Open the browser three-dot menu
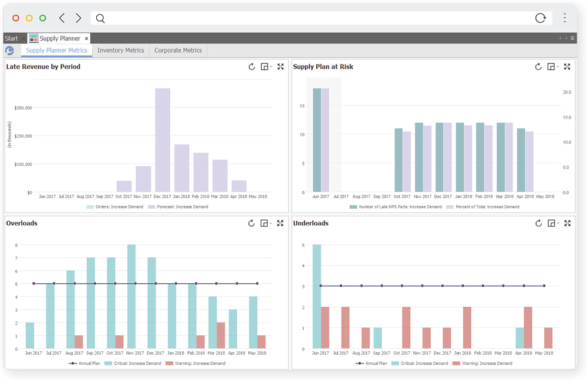Image resolution: width=587 pixels, height=380 pixels. click(565, 18)
